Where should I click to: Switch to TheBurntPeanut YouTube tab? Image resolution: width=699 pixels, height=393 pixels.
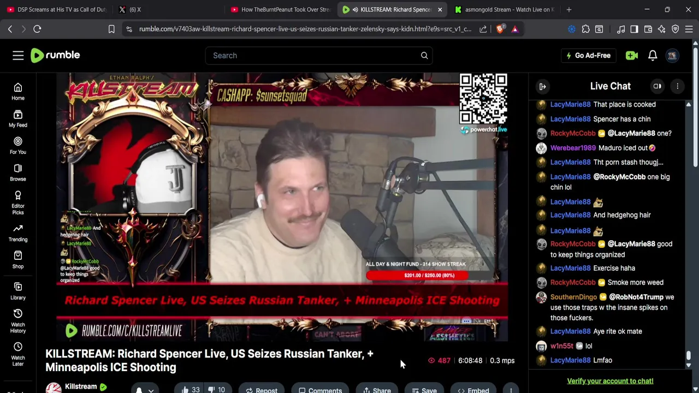pos(280,9)
